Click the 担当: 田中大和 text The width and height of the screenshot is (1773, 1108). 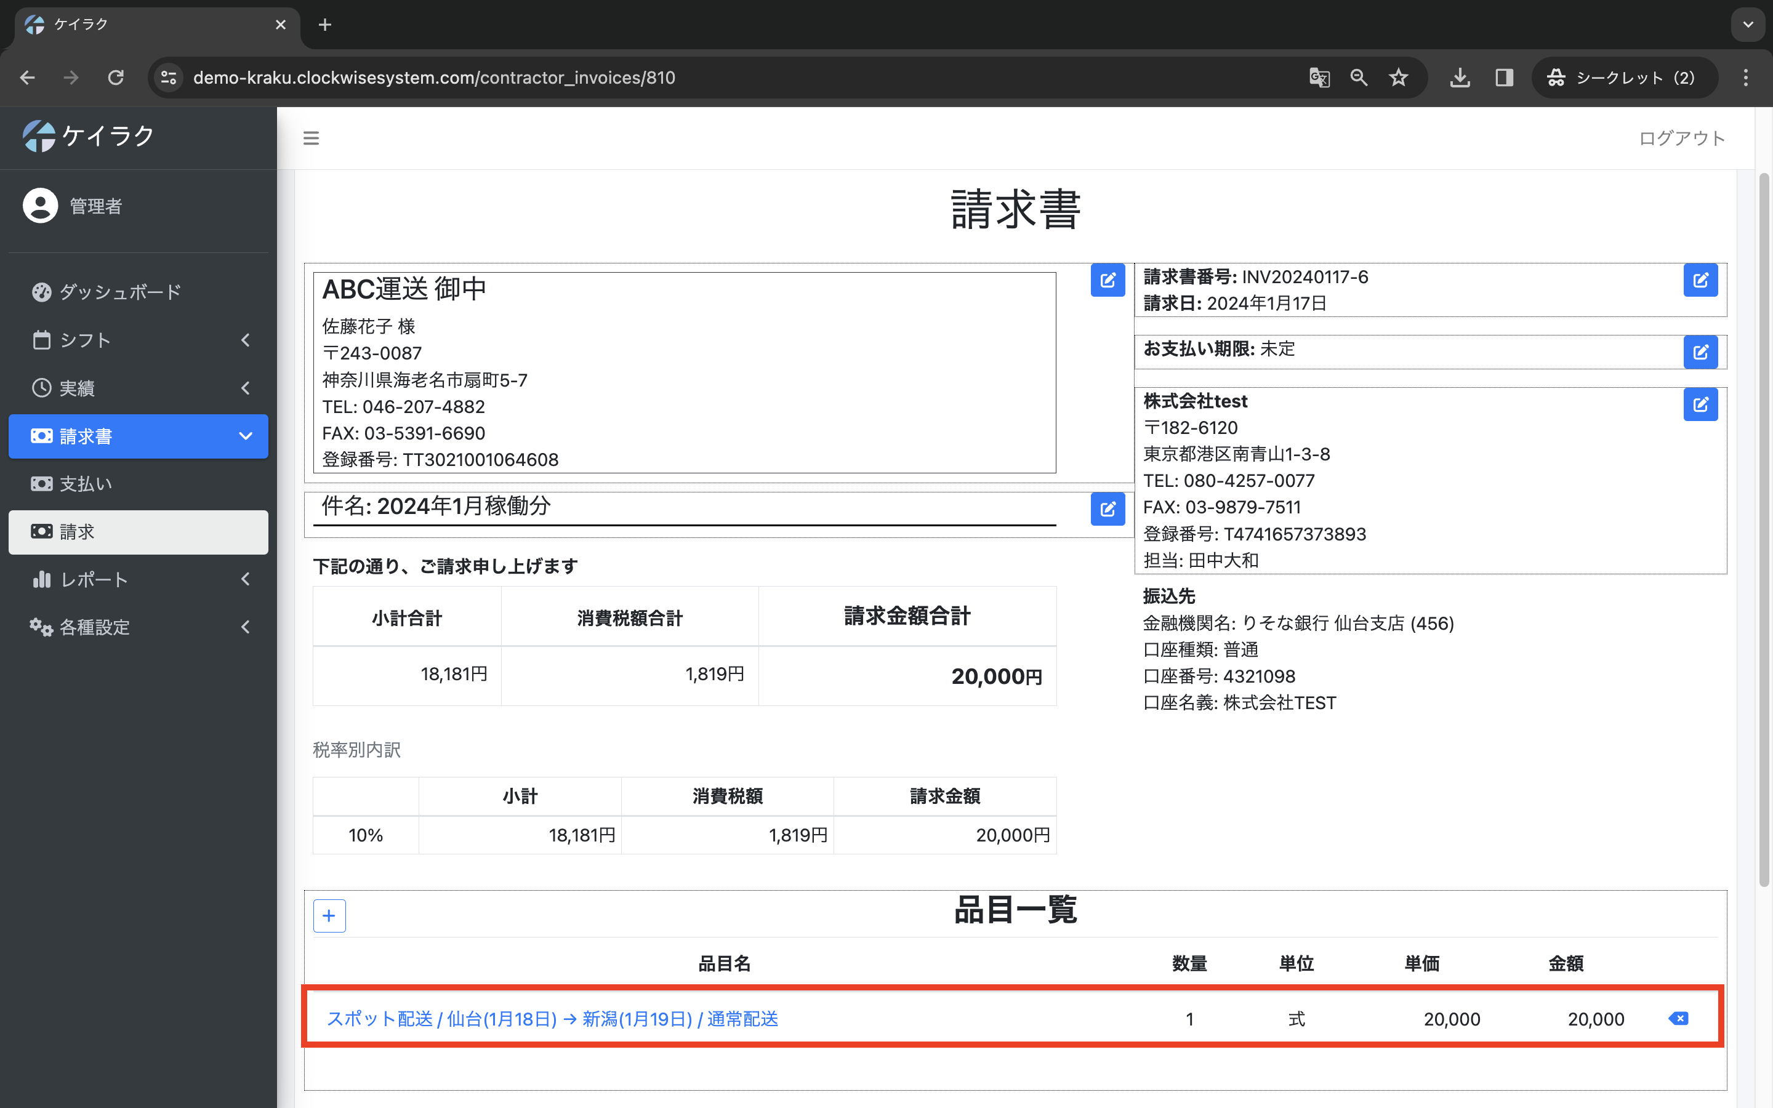click(x=1201, y=560)
